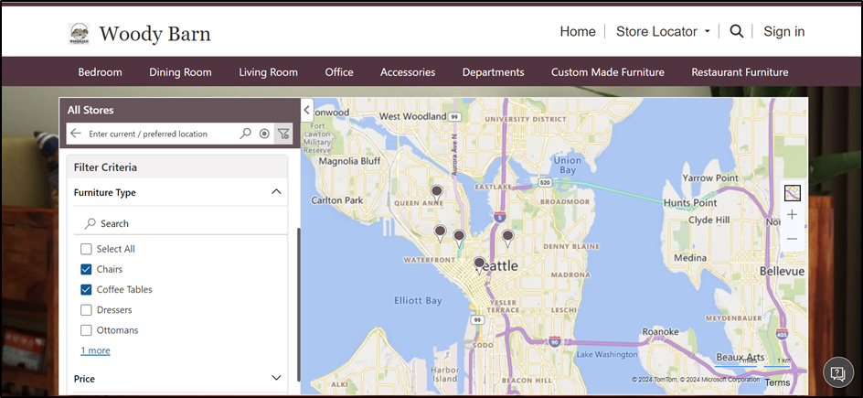This screenshot has width=863, height=398.
Task: Click the Queen Anne store pin
Action: pos(437,192)
